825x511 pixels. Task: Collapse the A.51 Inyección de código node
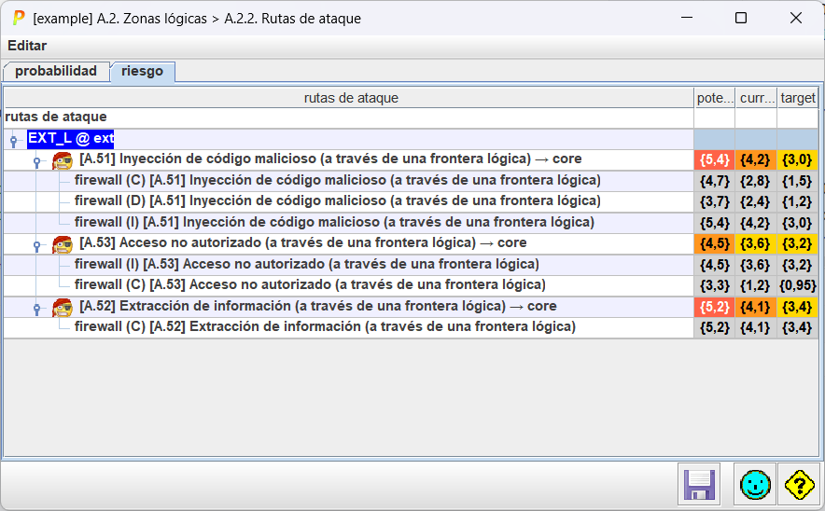pyautogui.click(x=36, y=161)
